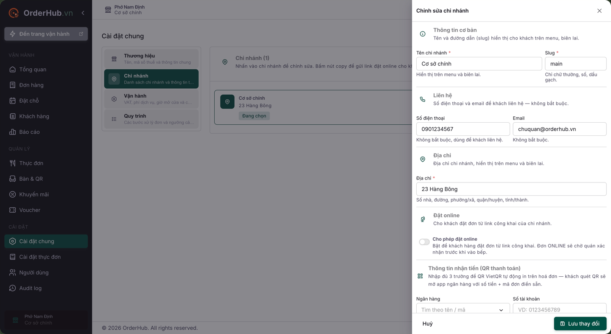Click the Huỷ button
The image size is (611, 334).
(428, 323)
